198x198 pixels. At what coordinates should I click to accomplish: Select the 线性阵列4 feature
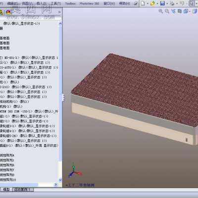pyautogui.click(x=7, y=155)
